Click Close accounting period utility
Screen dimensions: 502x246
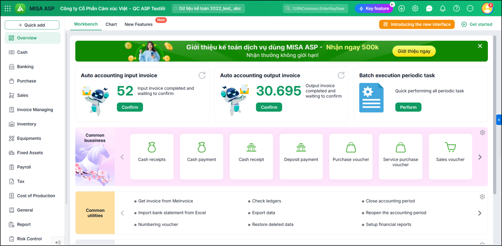click(x=390, y=201)
